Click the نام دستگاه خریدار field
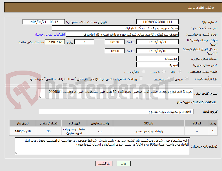The image size is (222, 171). [115, 28]
